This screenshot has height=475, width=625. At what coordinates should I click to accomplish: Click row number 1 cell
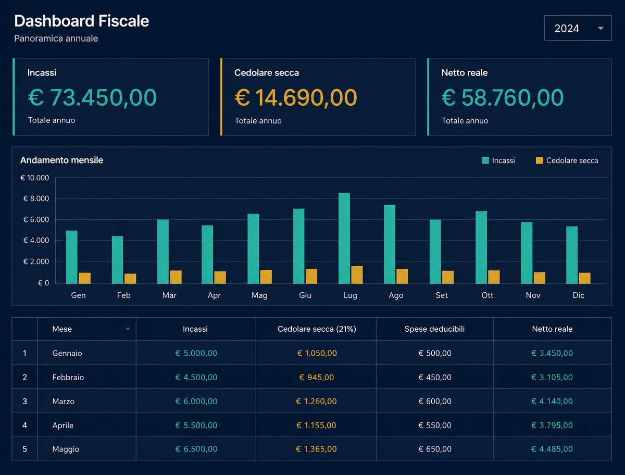[24, 353]
